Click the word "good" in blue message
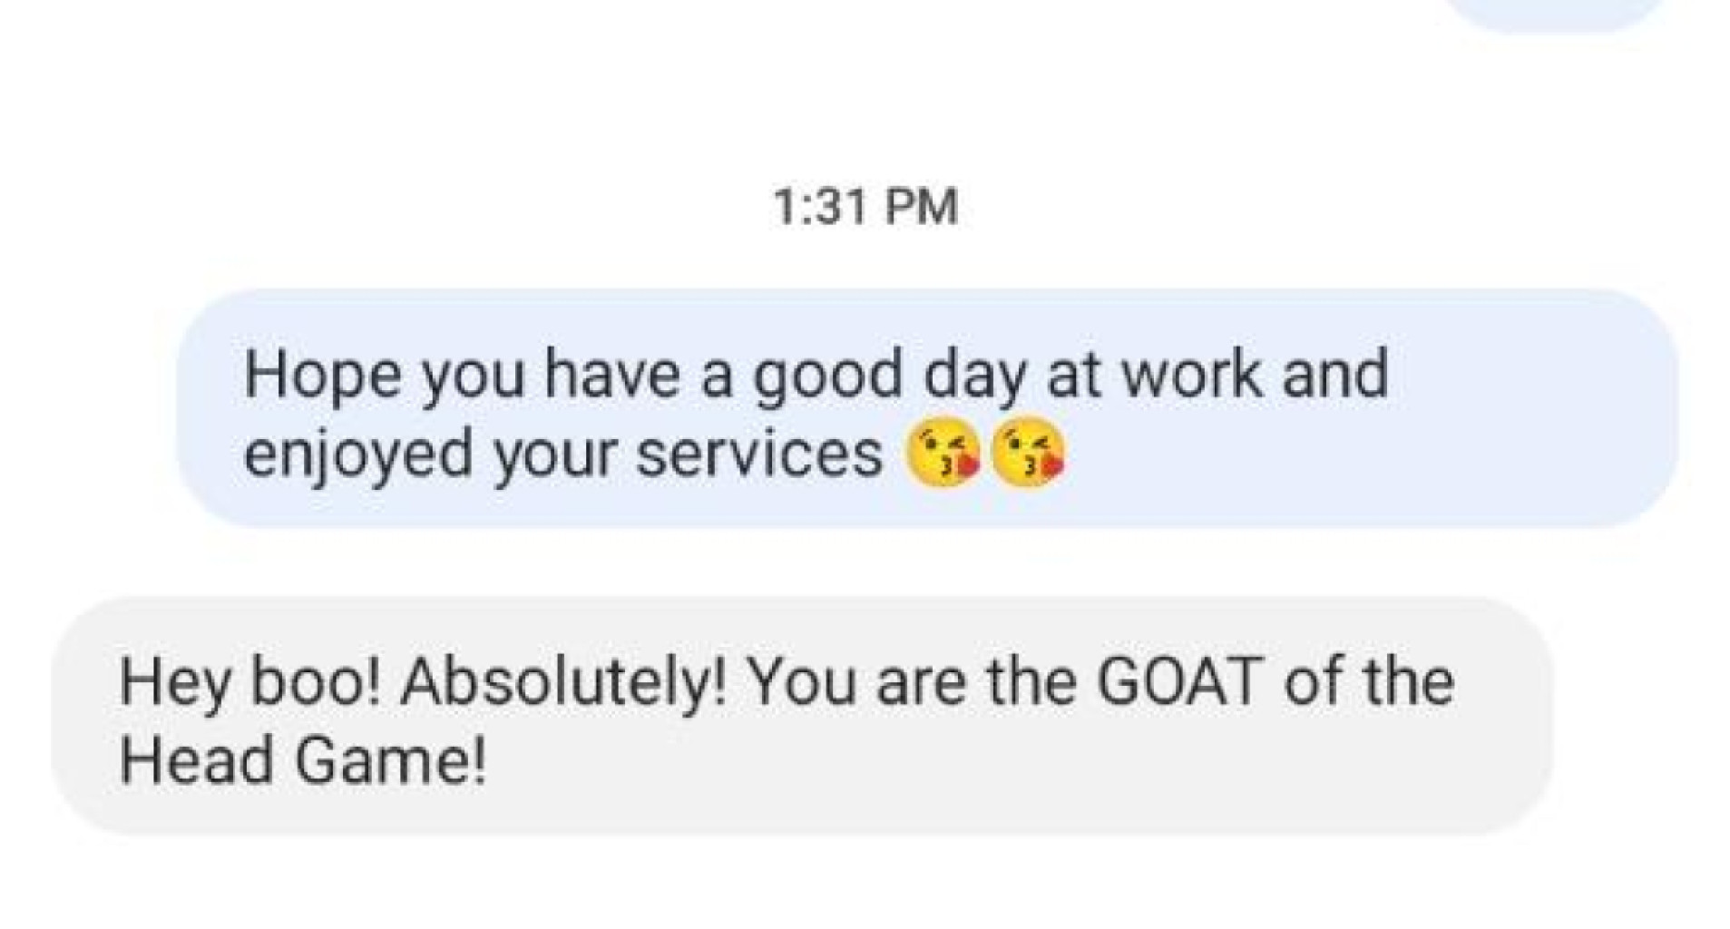The width and height of the screenshot is (1730, 929). (827, 376)
